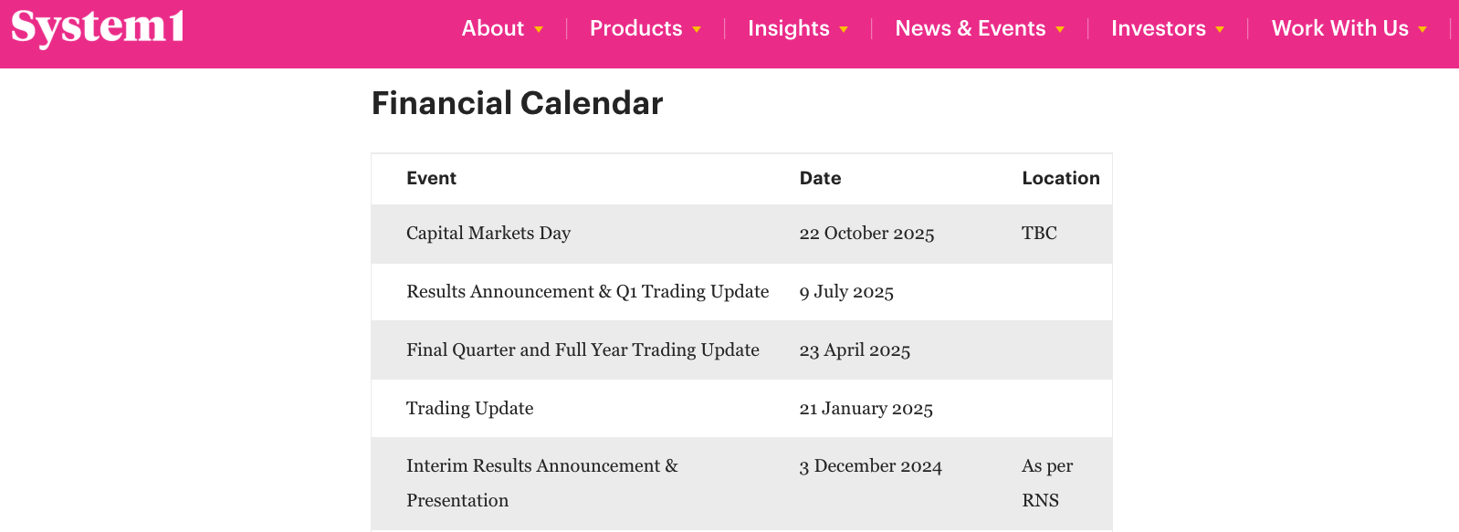Click the System1 logo
The height and width of the screenshot is (532, 1459).
(97, 27)
